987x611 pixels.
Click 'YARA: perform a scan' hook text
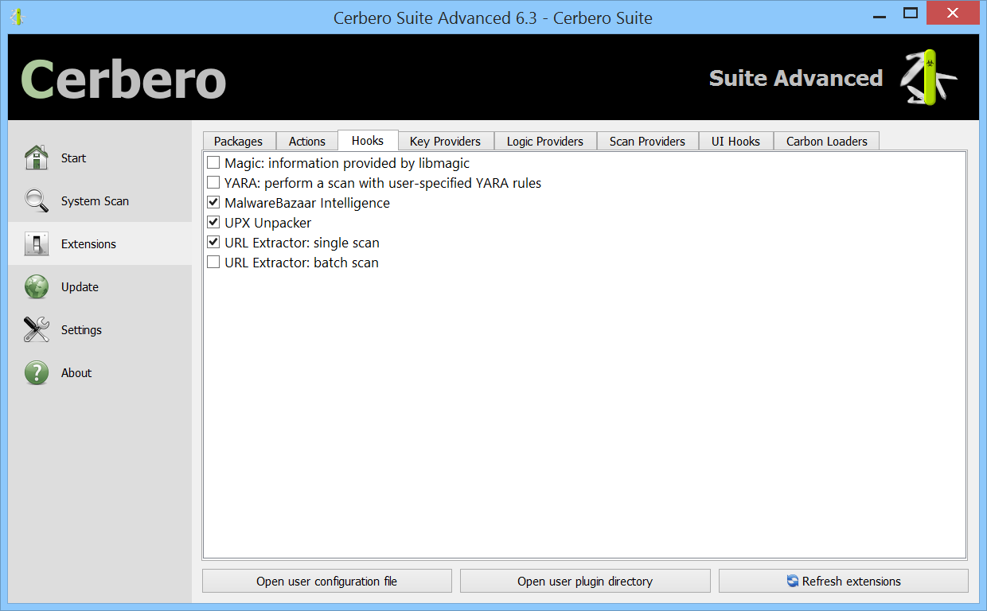(x=383, y=183)
